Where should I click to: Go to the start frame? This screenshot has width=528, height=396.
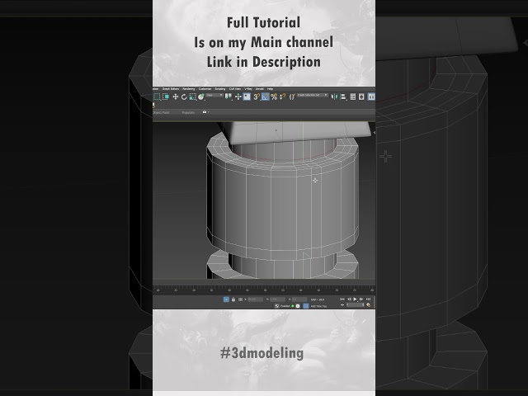342,299
